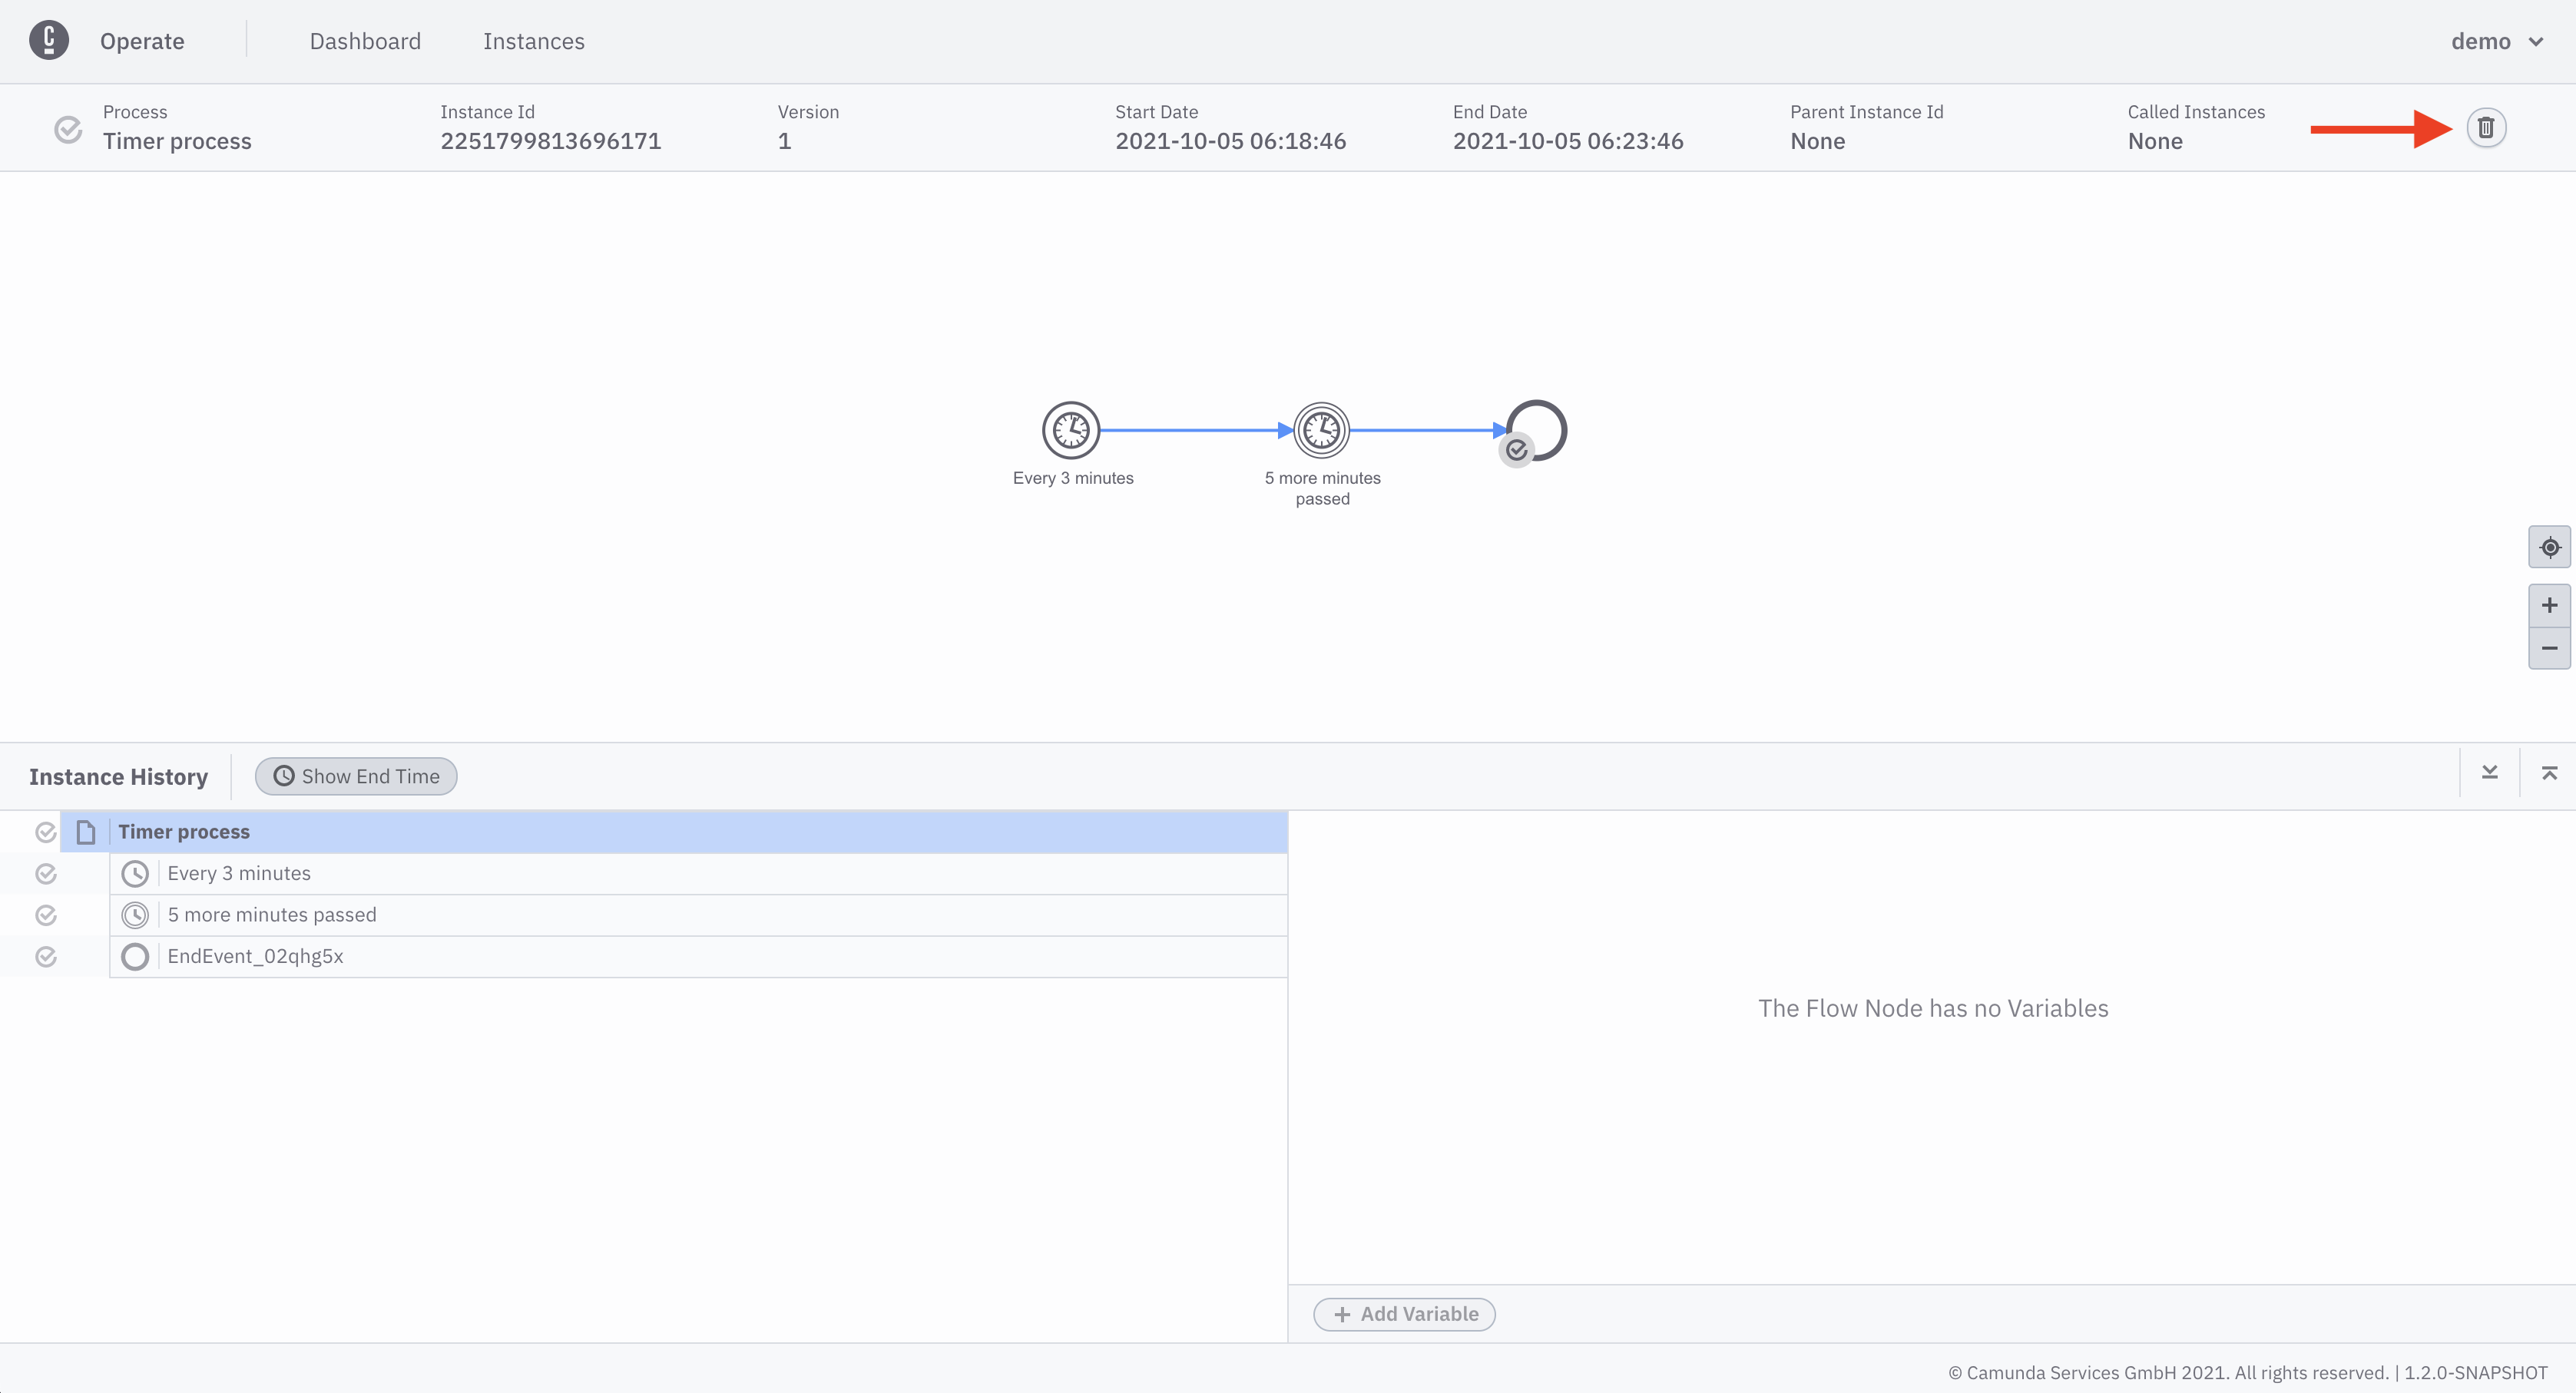The height and width of the screenshot is (1393, 2576).
Task: Go to the Dashboard page
Action: 365,41
